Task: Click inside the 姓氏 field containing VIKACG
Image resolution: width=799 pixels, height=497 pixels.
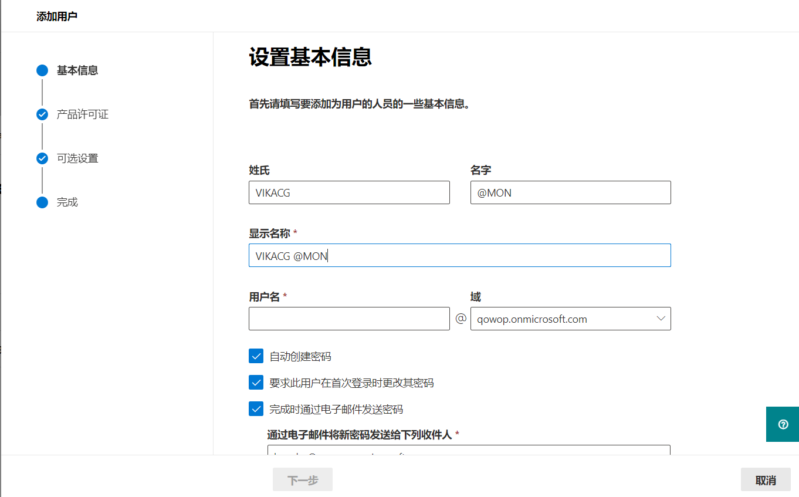Action: coord(349,192)
